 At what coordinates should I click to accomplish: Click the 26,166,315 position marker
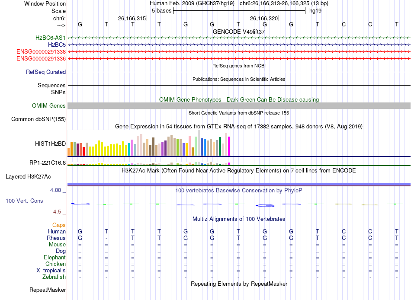pos(132,18)
